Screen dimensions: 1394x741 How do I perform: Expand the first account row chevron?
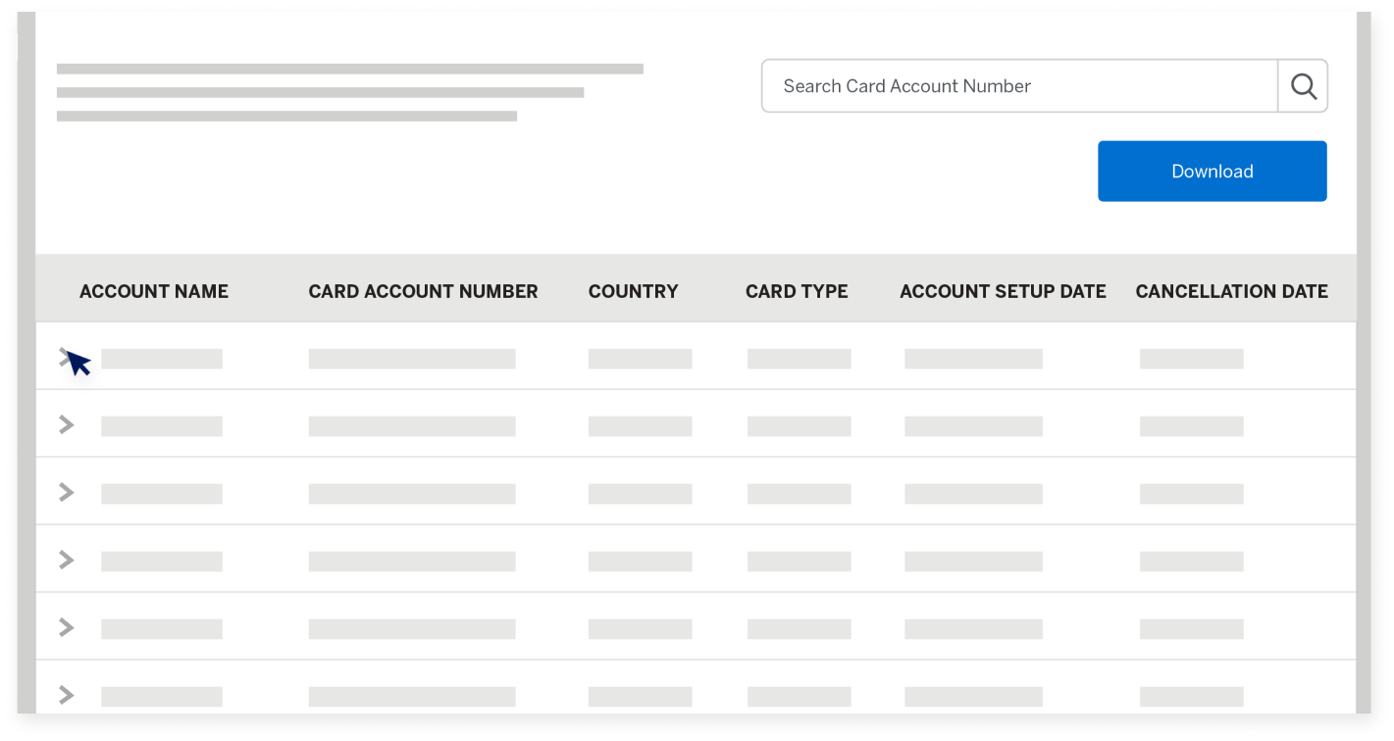point(66,358)
